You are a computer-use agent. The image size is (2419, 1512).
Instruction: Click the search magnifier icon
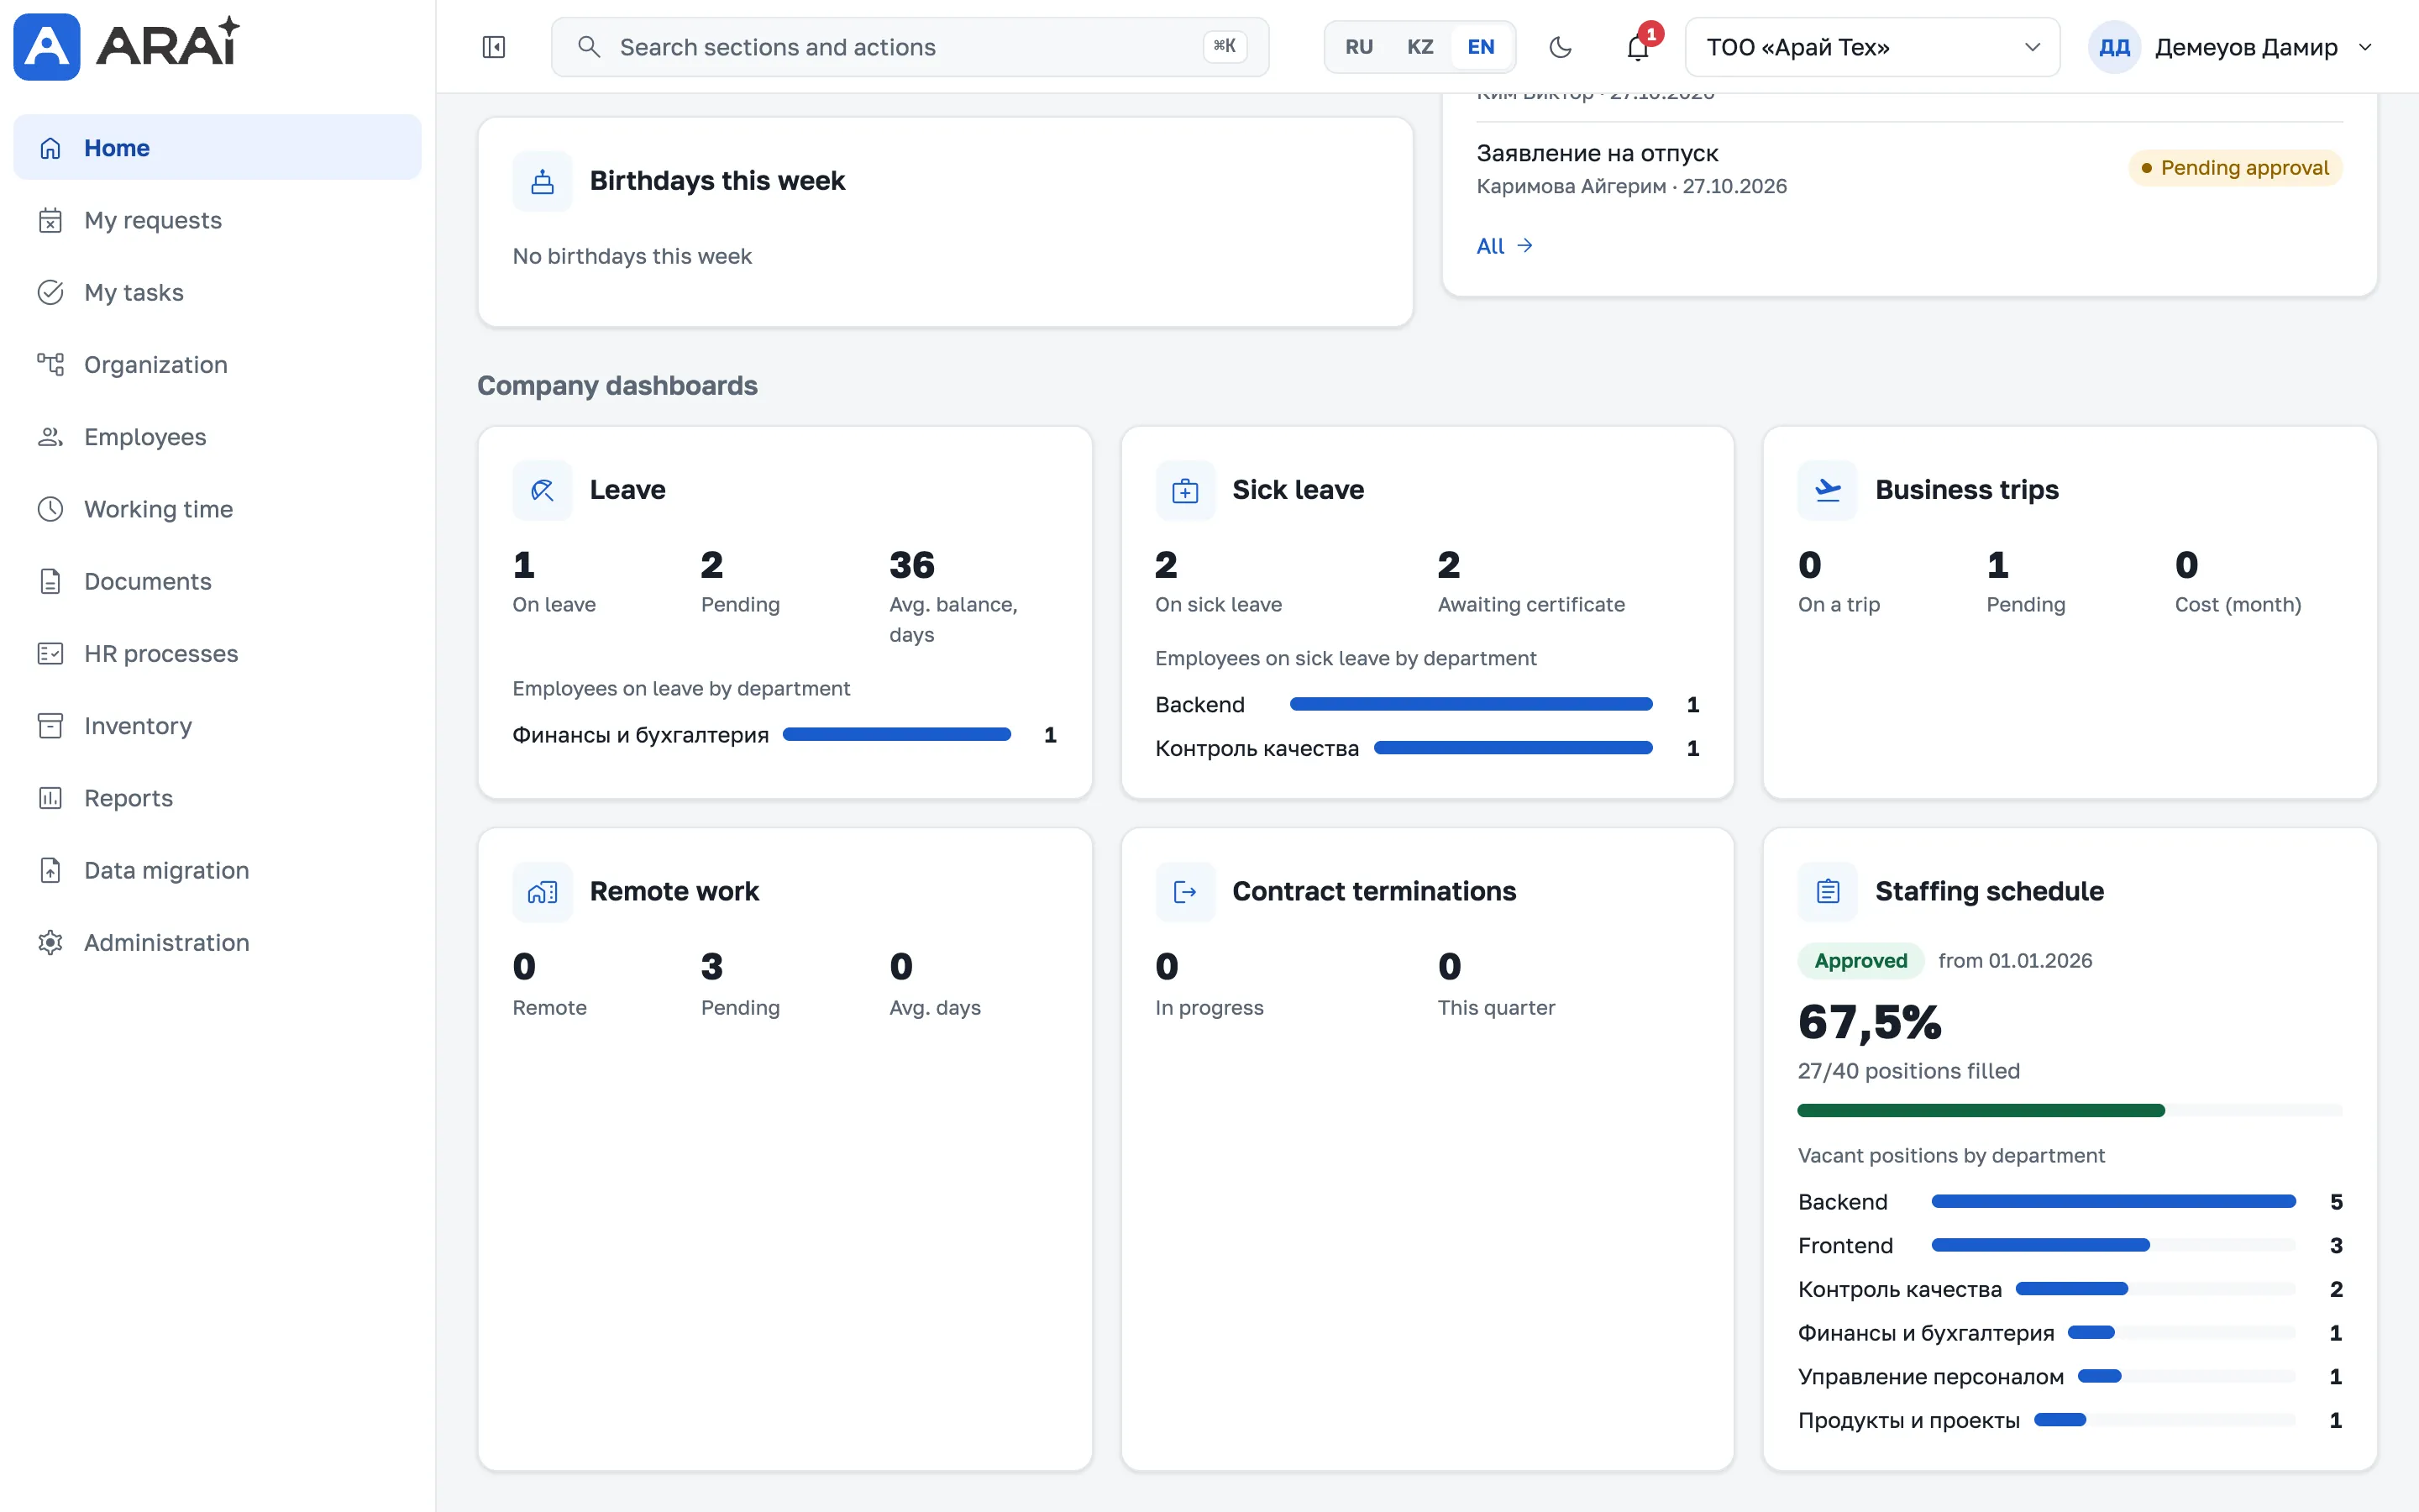(589, 47)
